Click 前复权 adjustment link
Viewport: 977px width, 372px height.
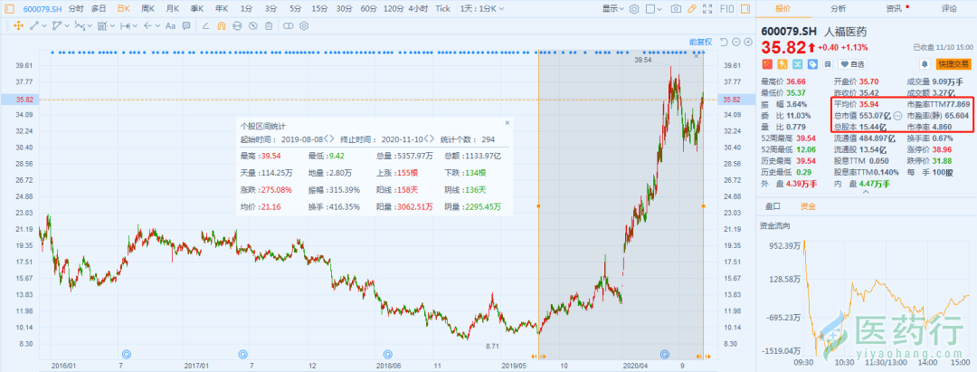701,42
